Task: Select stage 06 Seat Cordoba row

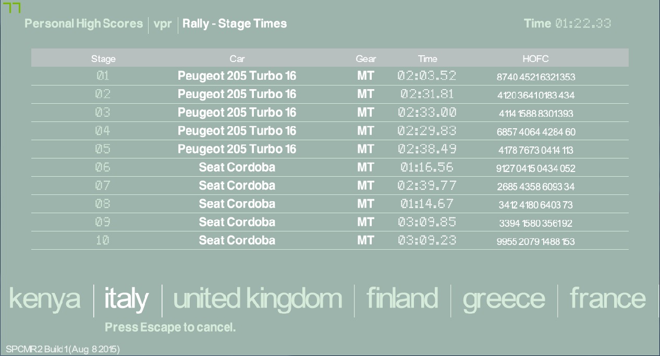Action: click(237, 167)
